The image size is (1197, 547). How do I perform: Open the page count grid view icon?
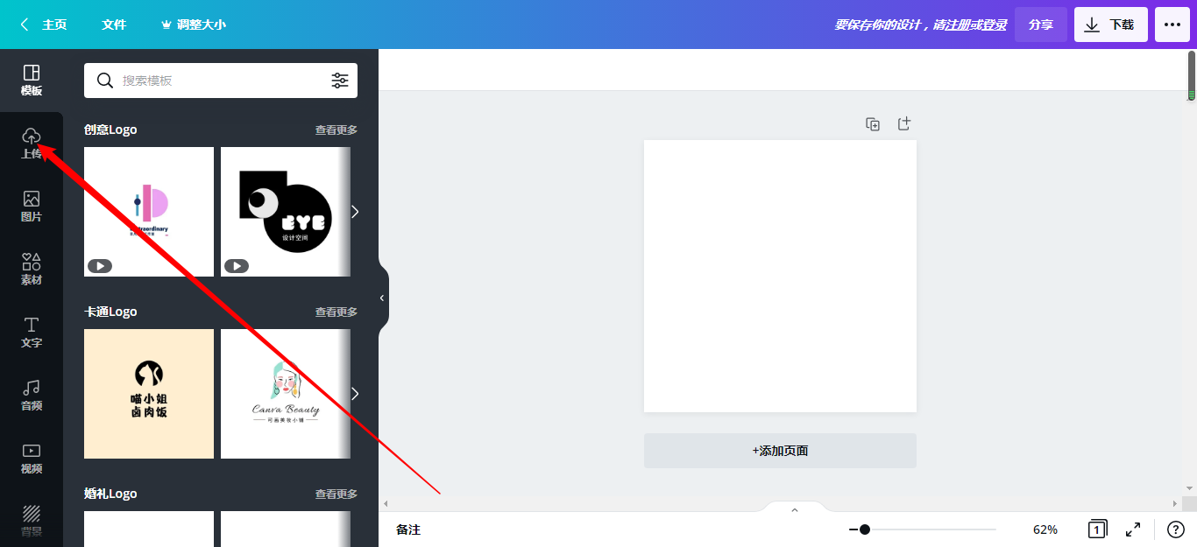1097,529
